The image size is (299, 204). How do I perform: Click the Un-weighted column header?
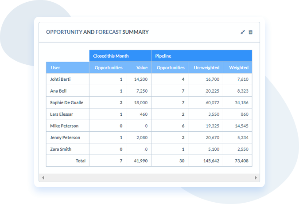pos(206,67)
